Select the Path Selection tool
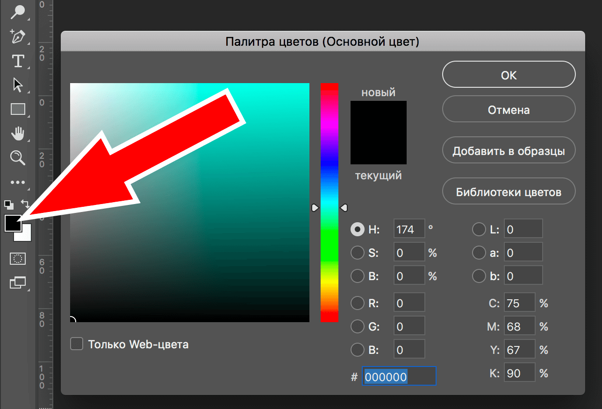The width and height of the screenshot is (602, 409). tap(18, 85)
